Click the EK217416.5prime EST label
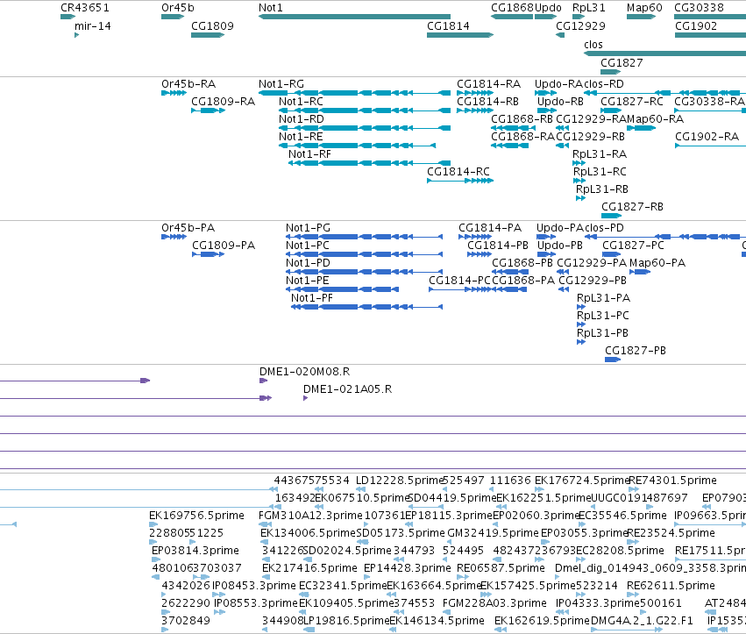 coord(309,568)
